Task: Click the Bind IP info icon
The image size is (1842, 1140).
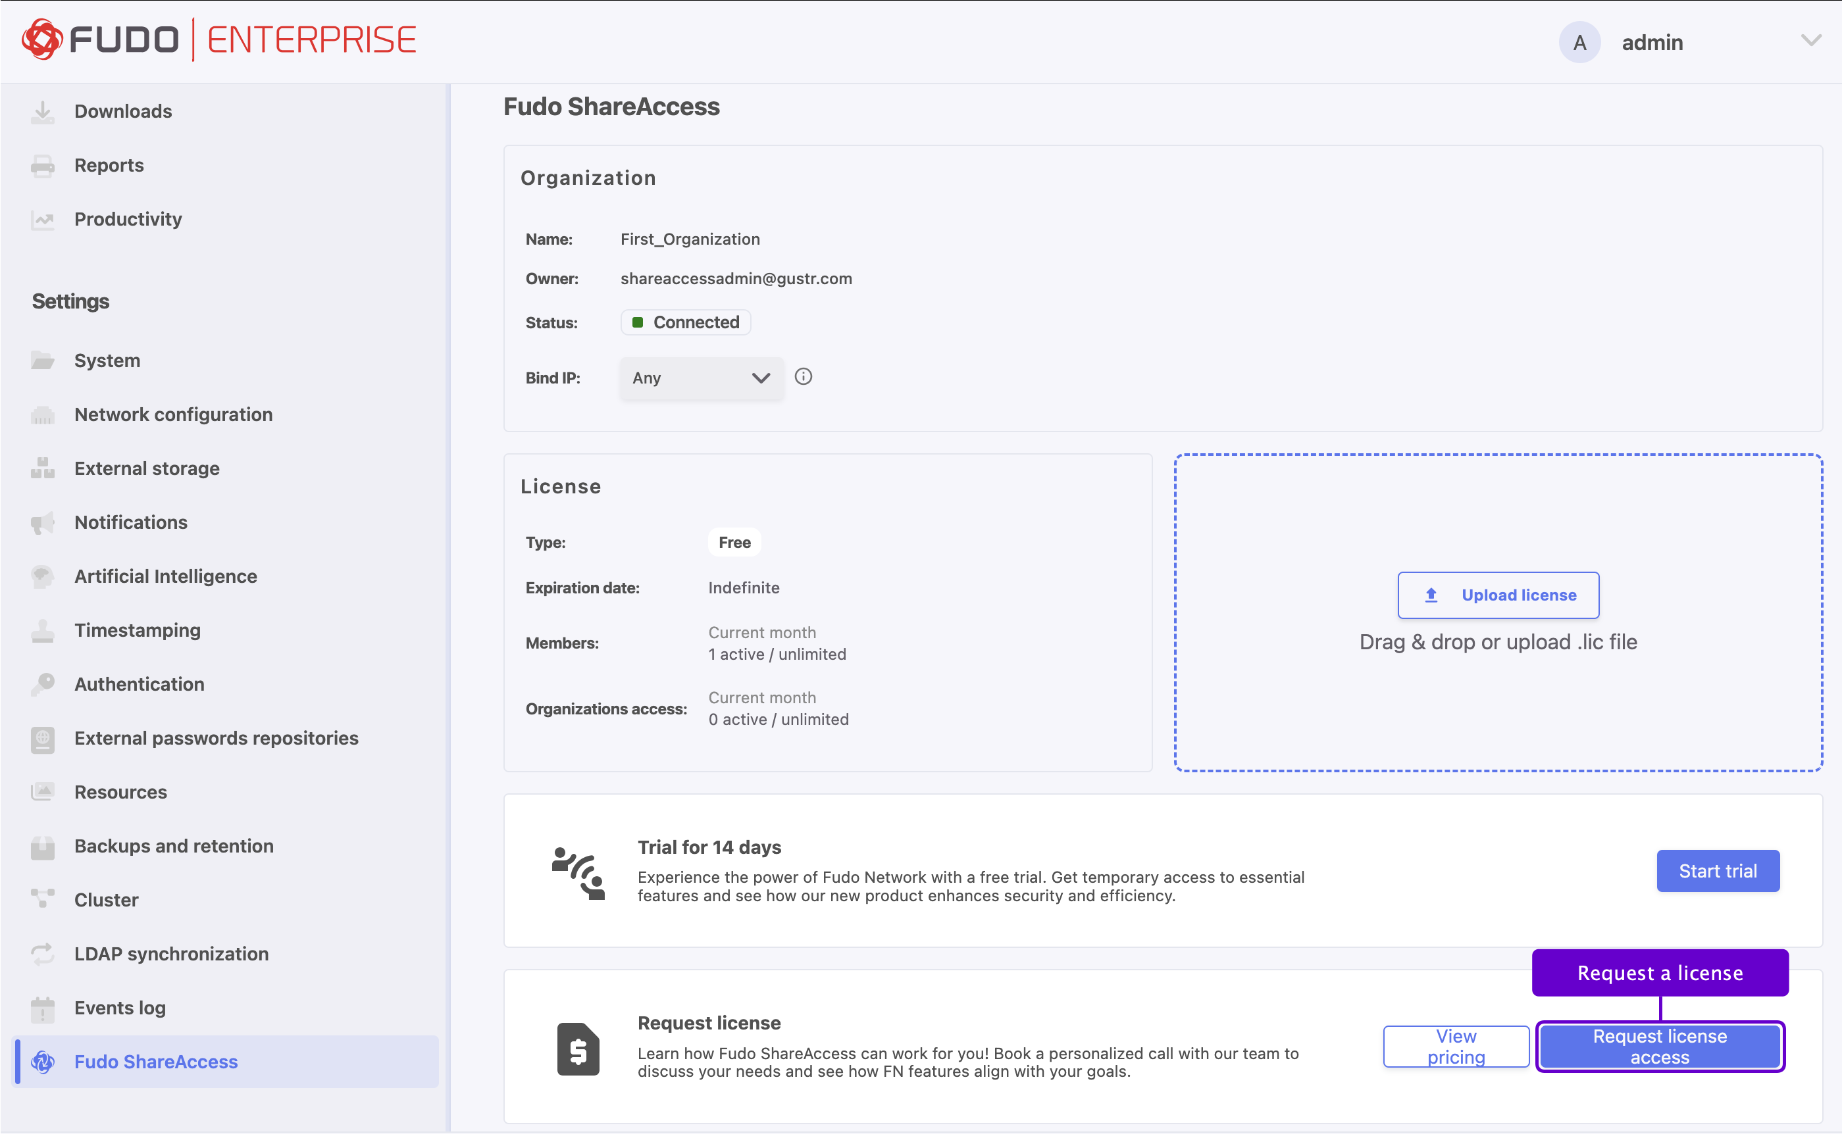Action: pyautogui.click(x=804, y=377)
